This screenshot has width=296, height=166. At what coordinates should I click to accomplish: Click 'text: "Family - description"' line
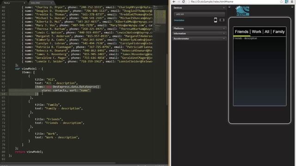(x=59, y=108)
